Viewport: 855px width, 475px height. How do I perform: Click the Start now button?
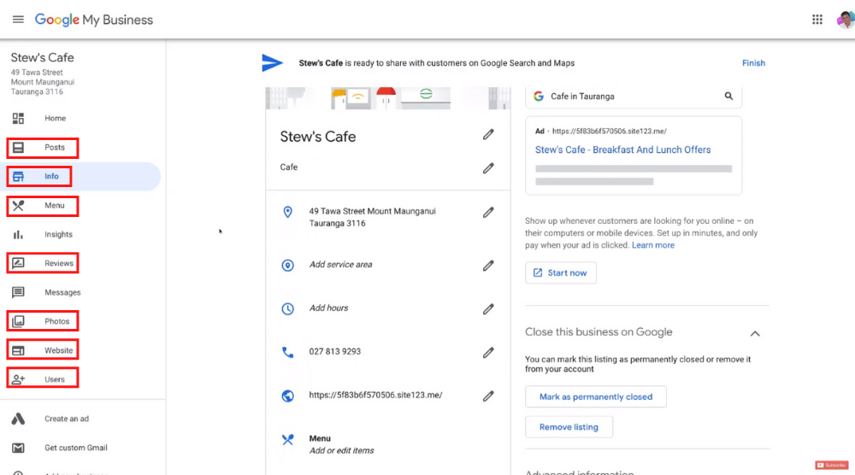561,273
